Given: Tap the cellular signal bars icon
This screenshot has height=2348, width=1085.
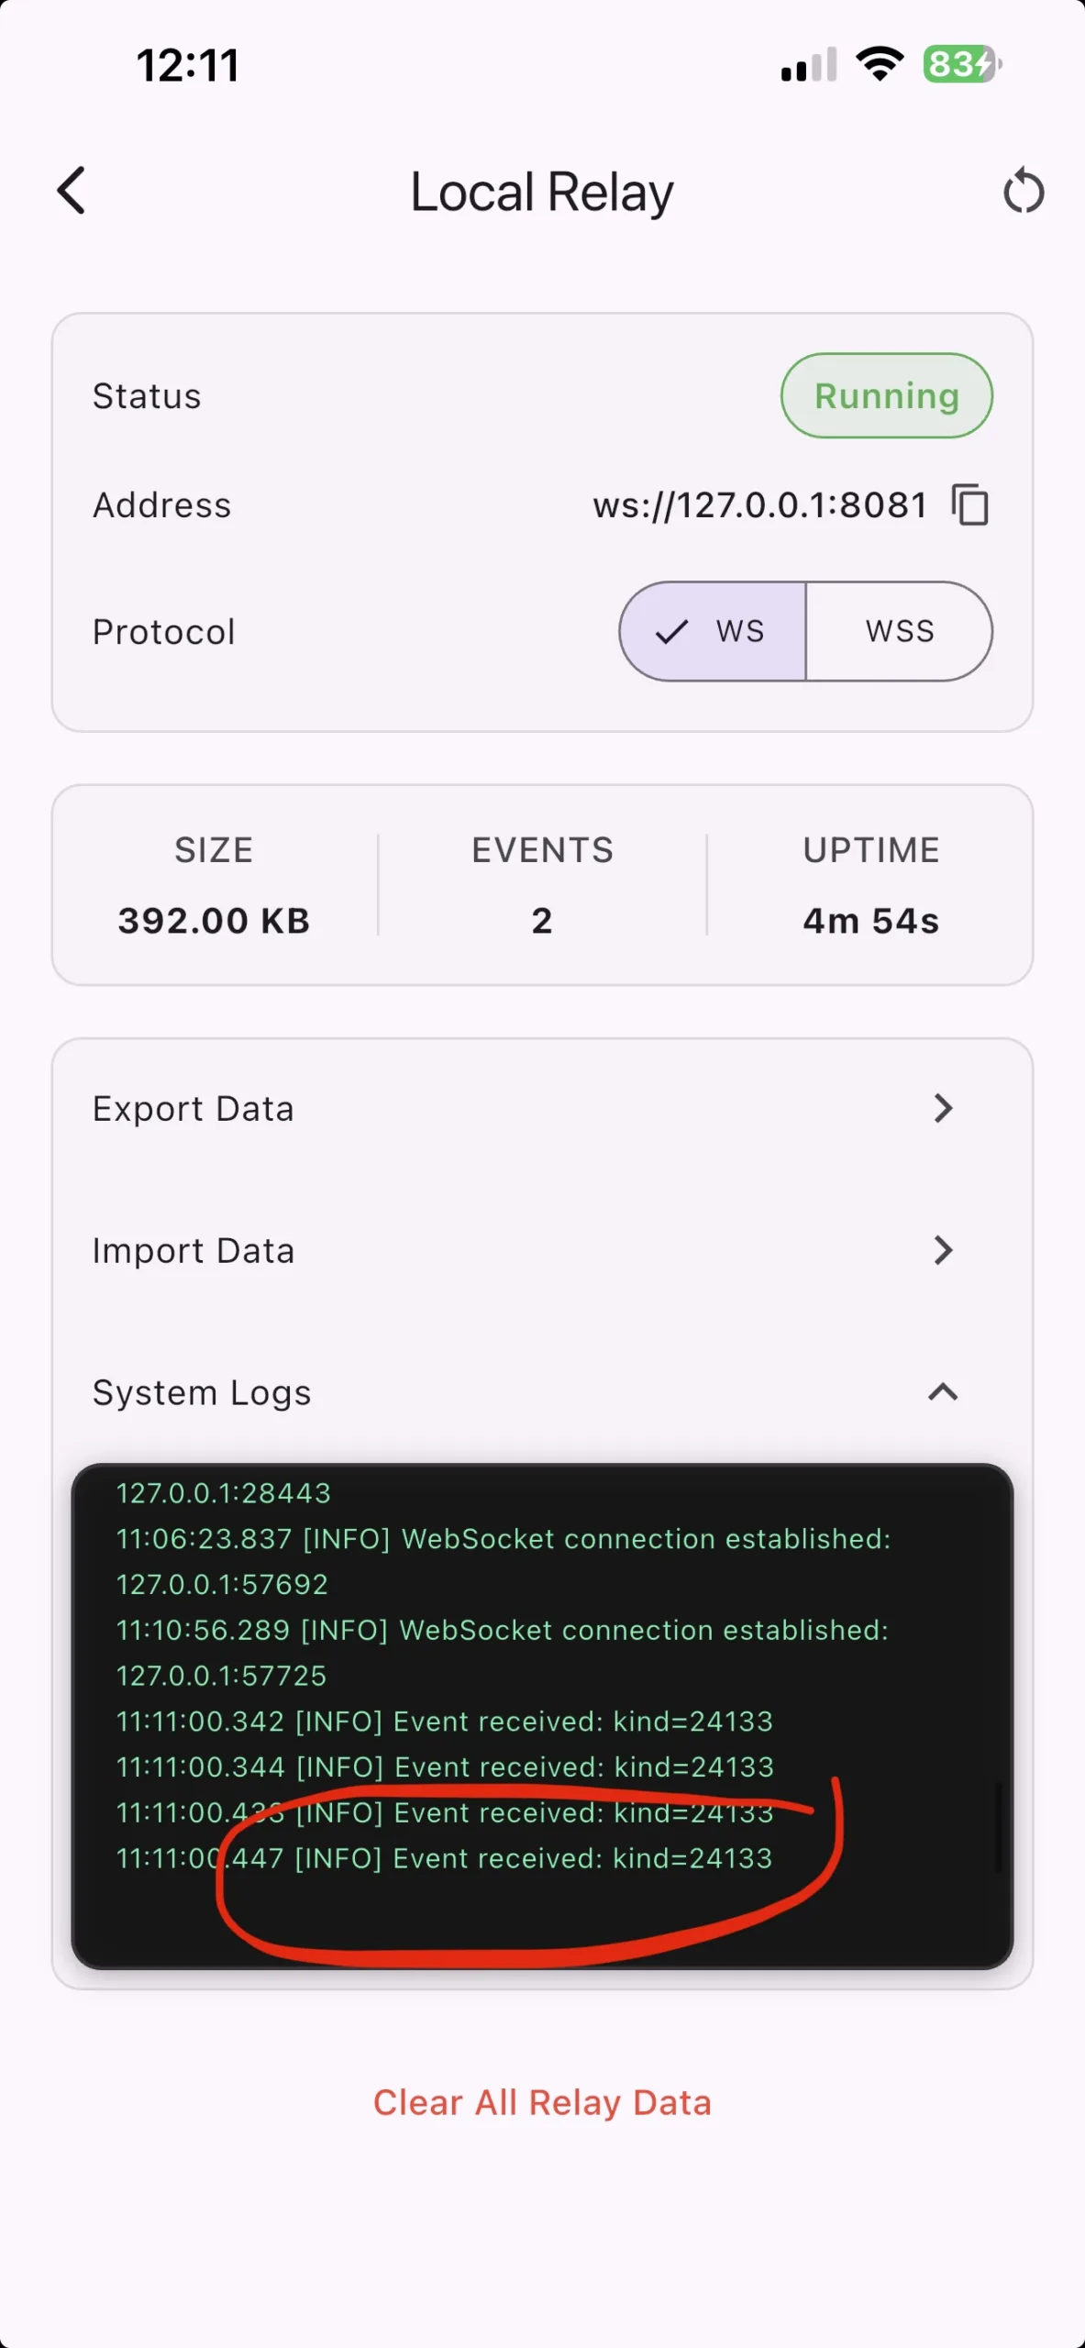Looking at the screenshot, I should [x=808, y=66].
